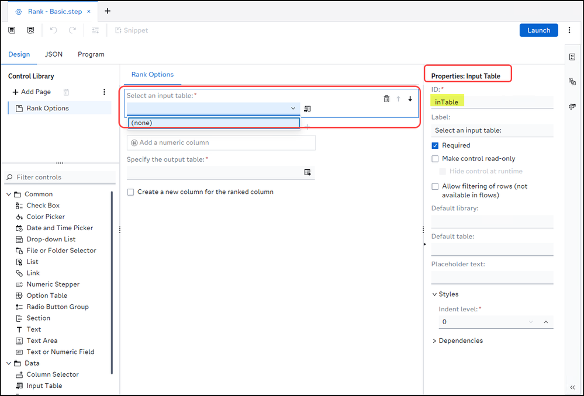Select the Text Area control
The image size is (584, 396).
[42, 341]
